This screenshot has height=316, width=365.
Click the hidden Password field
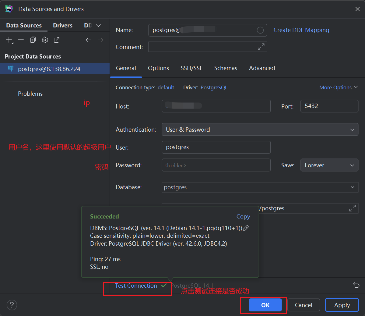[x=216, y=165]
